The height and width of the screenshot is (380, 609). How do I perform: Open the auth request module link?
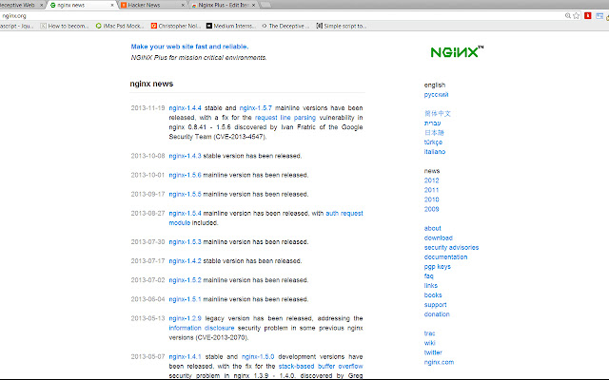[x=344, y=213]
